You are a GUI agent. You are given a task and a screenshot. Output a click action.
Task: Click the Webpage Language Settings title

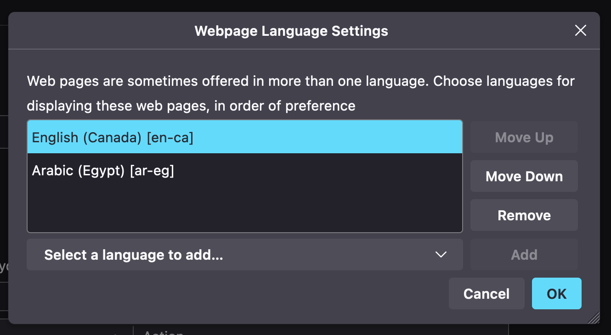[291, 31]
